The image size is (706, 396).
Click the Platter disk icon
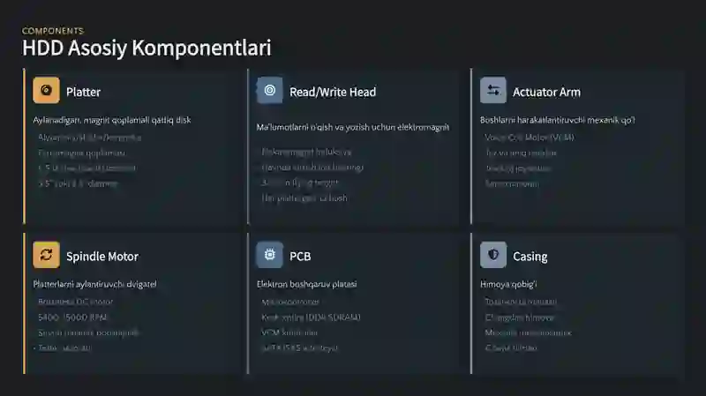[x=46, y=91]
